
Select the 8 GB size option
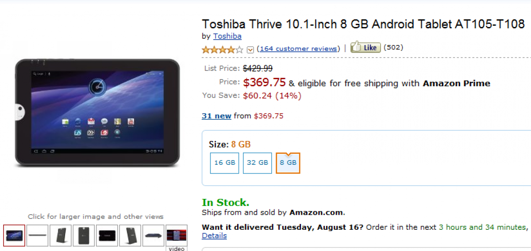[x=288, y=163]
